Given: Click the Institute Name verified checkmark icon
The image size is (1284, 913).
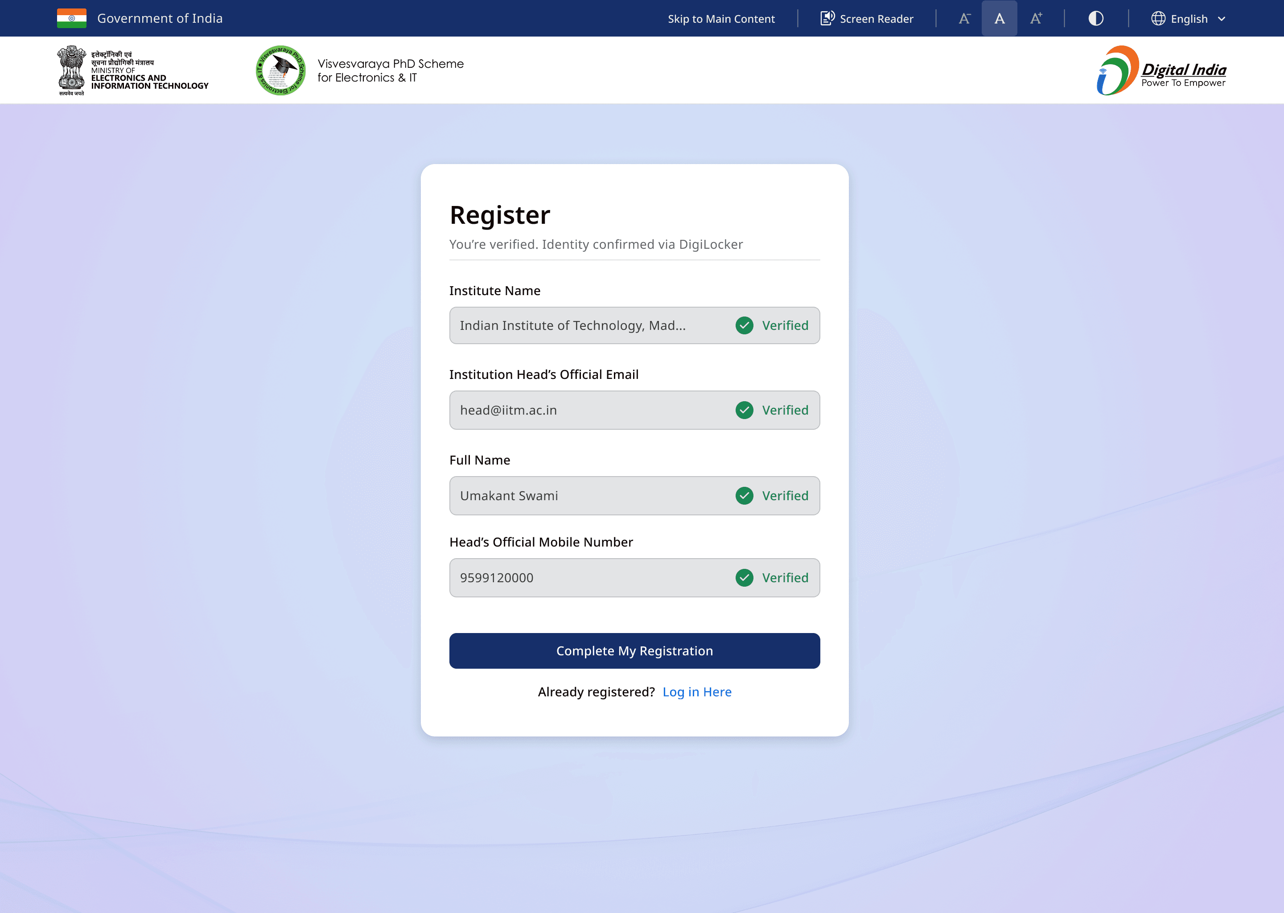Looking at the screenshot, I should point(744,325).
